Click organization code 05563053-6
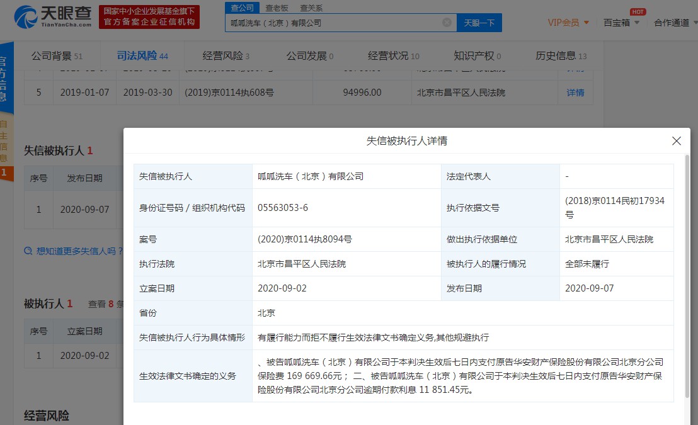 click(x=283, y=208)
